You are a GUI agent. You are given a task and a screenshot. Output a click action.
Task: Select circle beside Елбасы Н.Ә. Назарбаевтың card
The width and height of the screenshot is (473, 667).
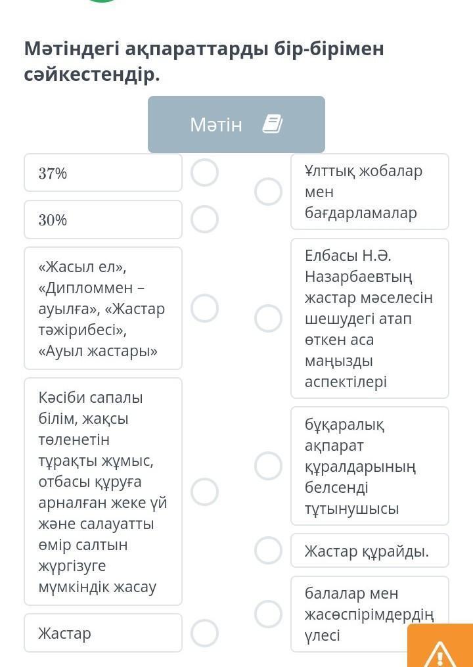(x=269, y=318)
